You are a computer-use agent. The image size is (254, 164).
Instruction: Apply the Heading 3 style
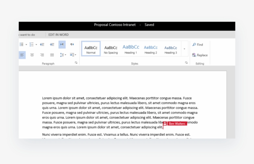(x=171, y=48)
